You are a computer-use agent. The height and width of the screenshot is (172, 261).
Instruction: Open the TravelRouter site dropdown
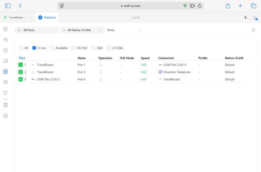tap(18, 17)
